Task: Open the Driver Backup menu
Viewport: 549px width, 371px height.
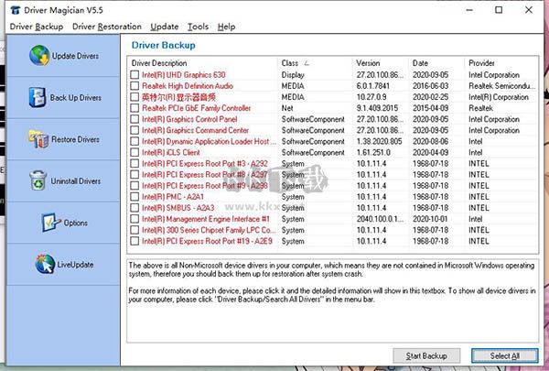Action: (x=36, y=27)
